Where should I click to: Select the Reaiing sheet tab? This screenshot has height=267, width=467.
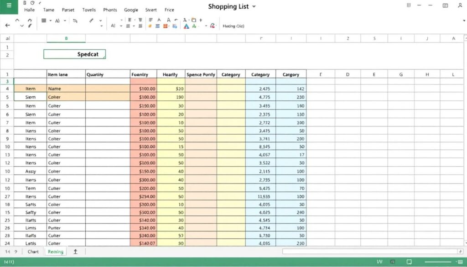(56, 251)
